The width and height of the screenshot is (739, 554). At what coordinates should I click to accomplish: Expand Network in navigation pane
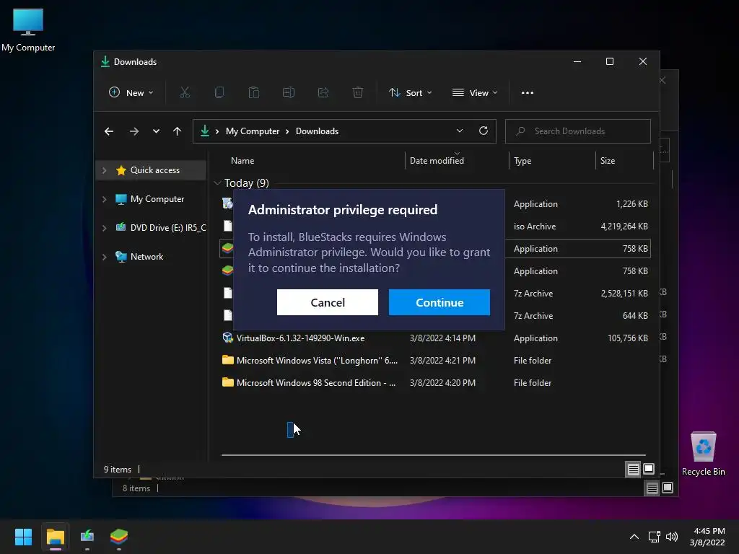click(x=104, y=257)
